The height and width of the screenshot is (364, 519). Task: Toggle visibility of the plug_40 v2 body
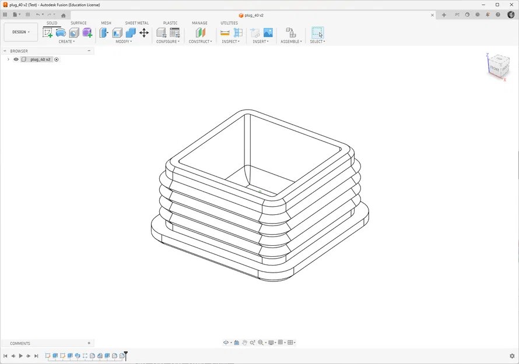pos(16,59)
